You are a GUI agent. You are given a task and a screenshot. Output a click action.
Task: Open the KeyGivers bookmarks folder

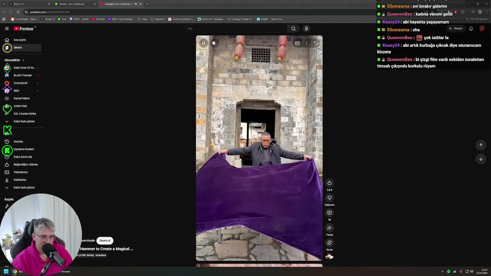coord(158,19)
